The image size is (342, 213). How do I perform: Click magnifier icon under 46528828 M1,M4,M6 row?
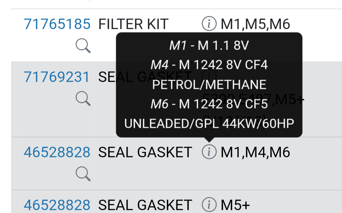coord(83,174)
